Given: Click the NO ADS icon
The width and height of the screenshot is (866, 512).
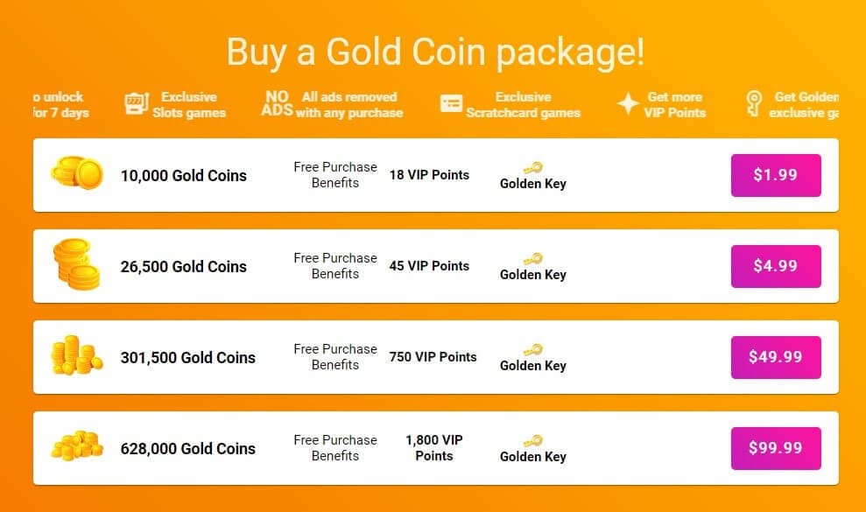Looking at the screenshot, I should pos(277,104).
